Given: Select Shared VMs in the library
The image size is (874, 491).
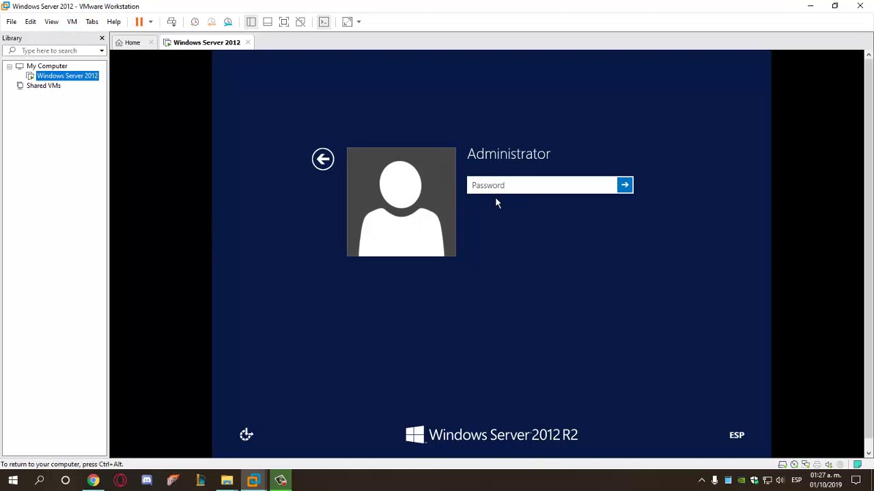Looking at the screenshot, I should click(43, 86).
